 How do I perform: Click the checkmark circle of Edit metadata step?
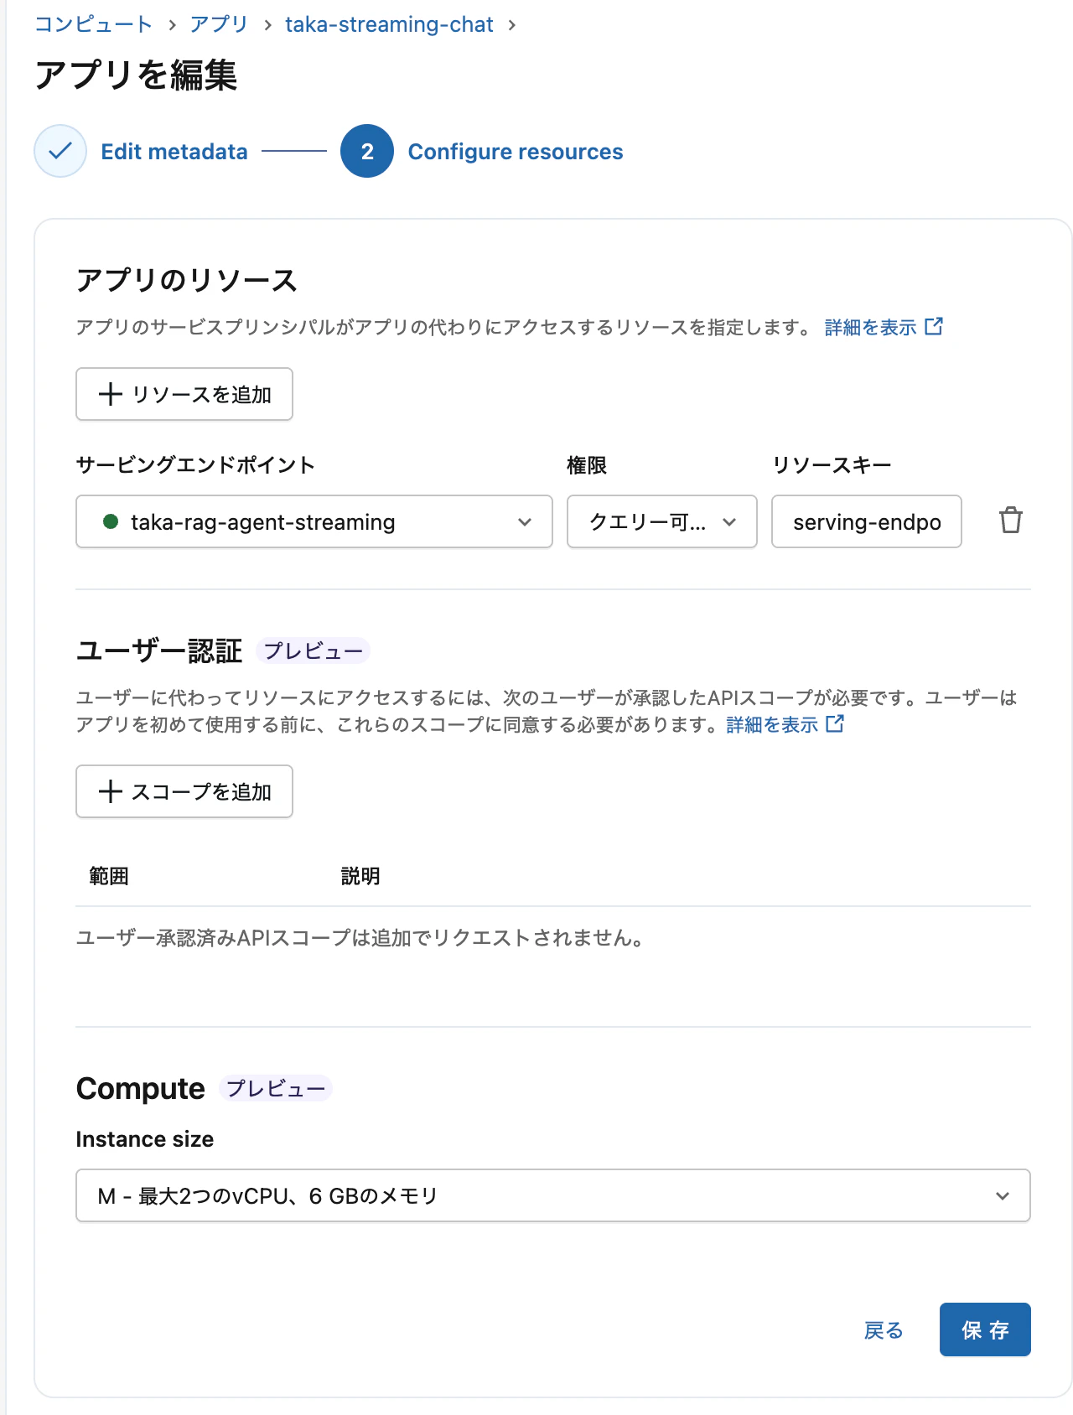pos(60,151)
